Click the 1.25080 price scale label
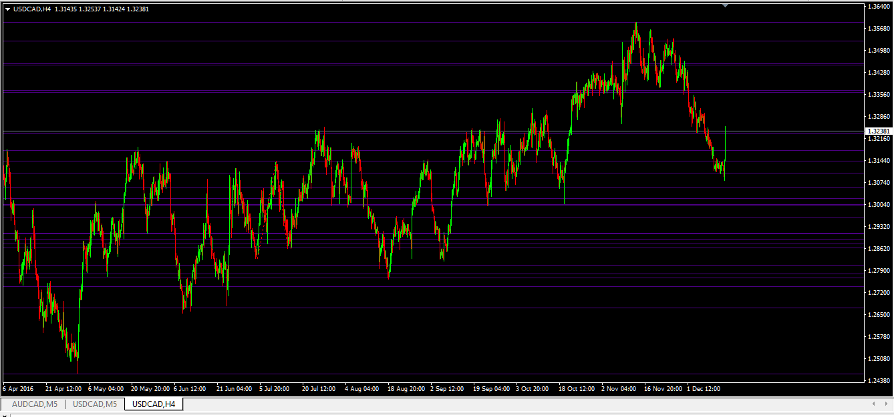Image resolution: width=894 pixels, height=417 pixels. pos(877,359)
